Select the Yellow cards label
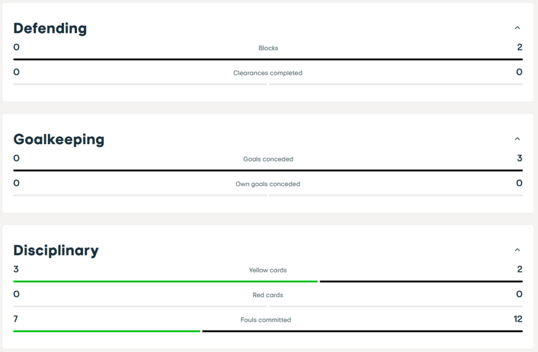The image size is (538, 352). [x=268, y=270]
